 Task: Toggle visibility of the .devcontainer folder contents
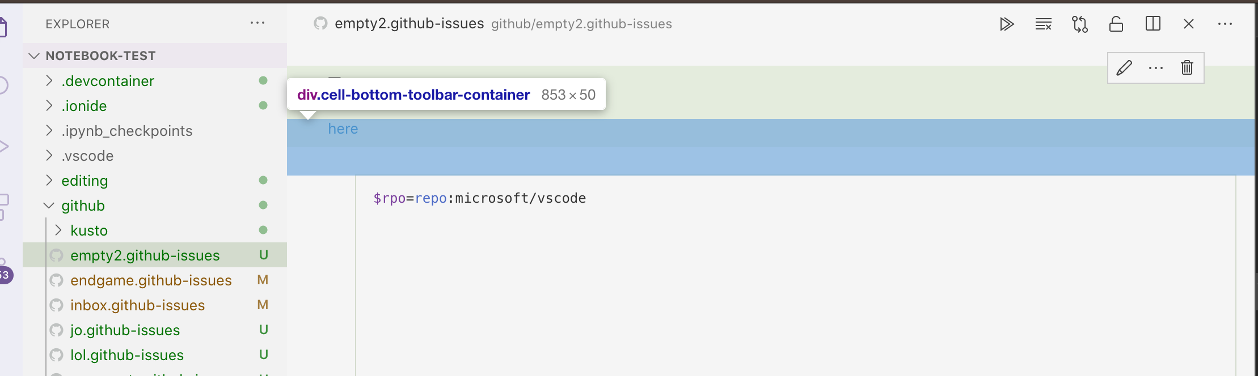(49, 81)
